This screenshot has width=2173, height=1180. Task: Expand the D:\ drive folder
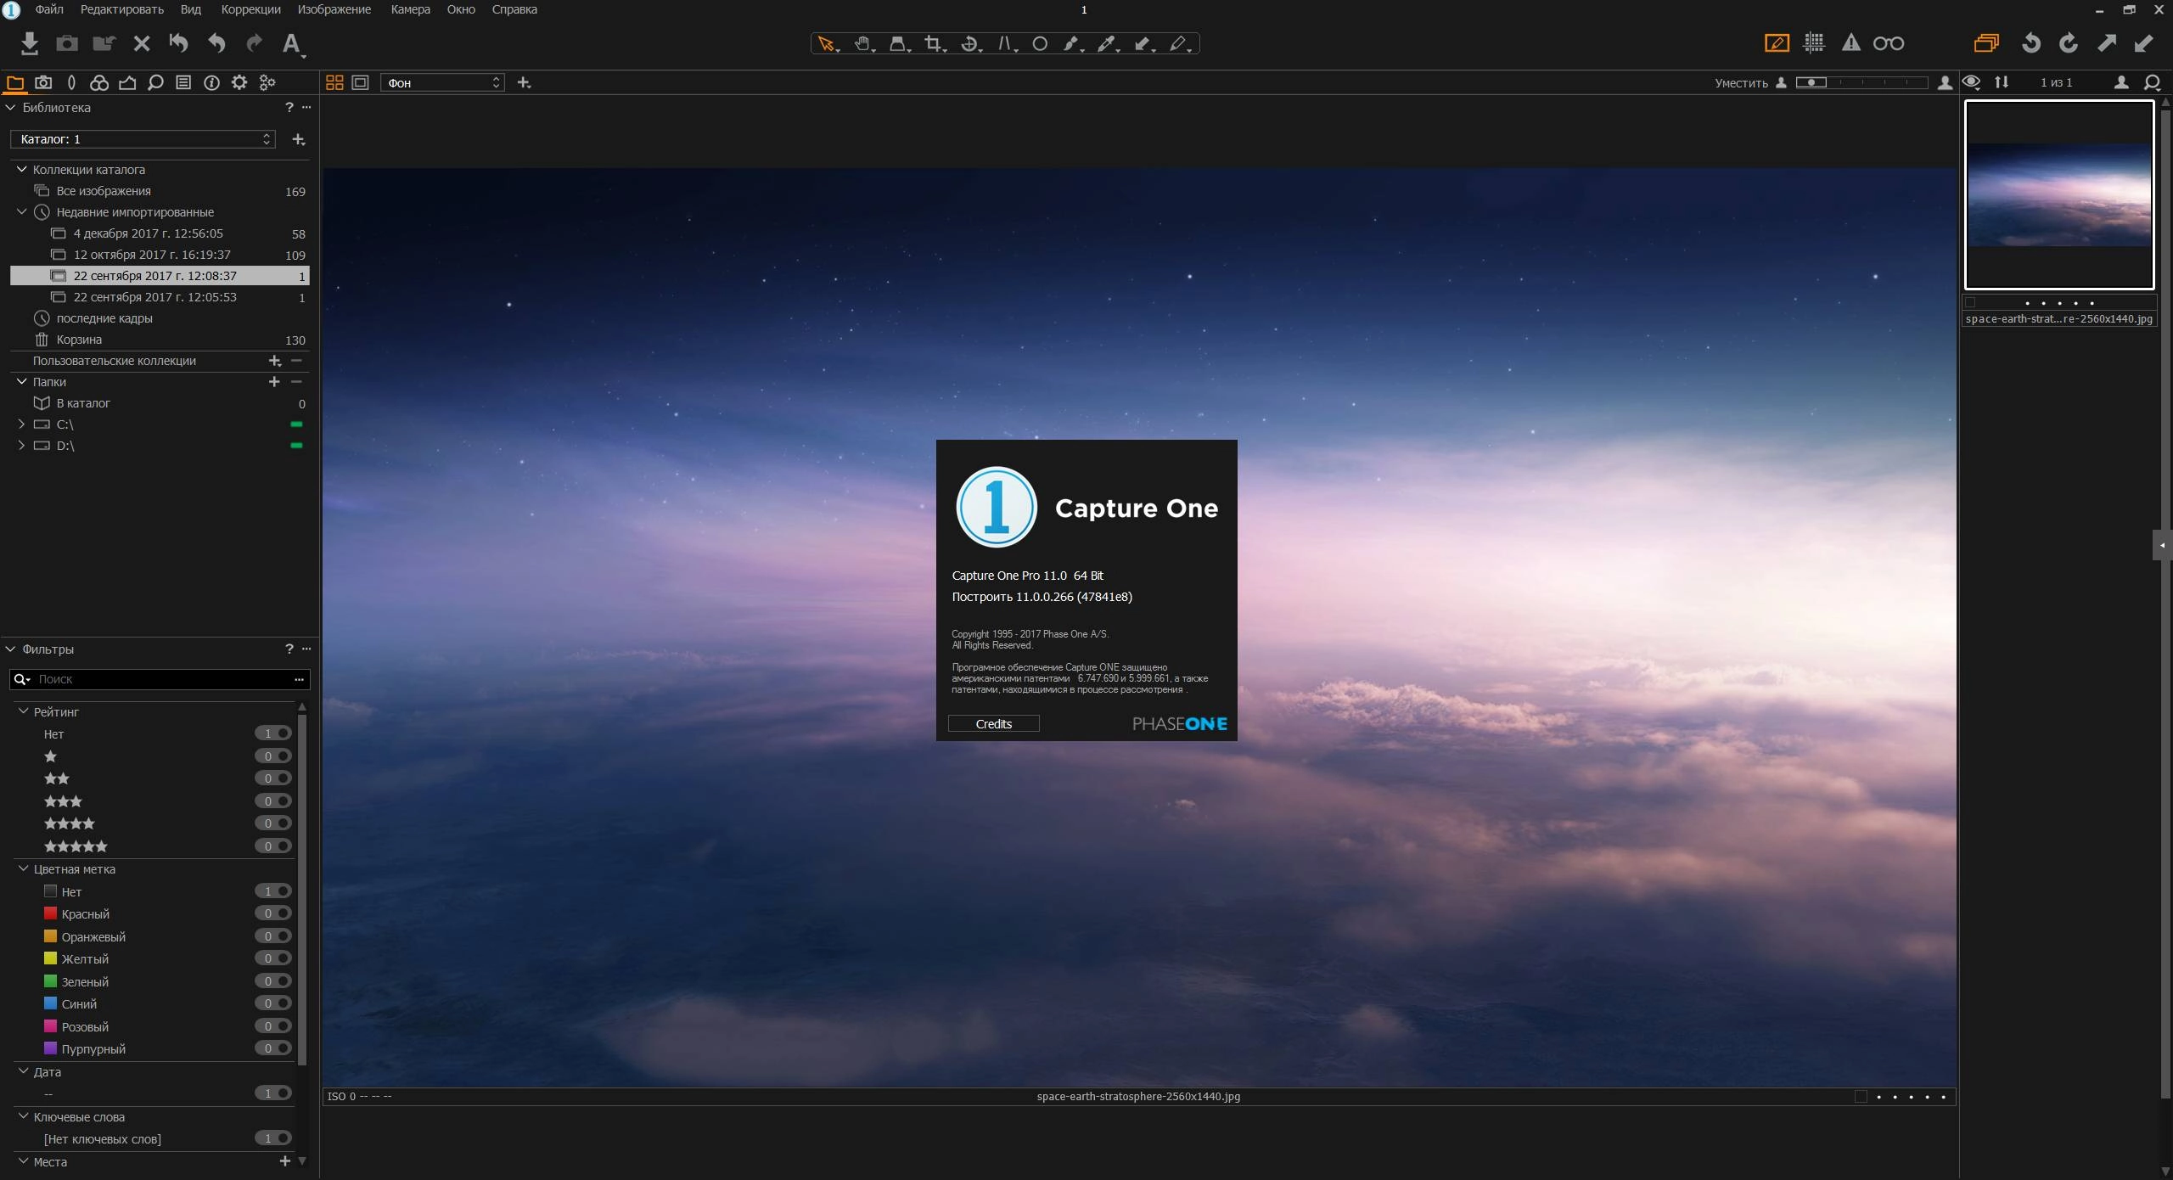(21, 446)
